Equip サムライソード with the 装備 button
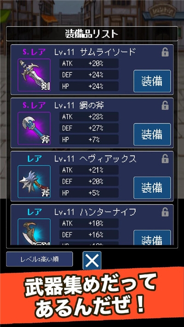The width and height of the screenshot is (184, 327). (x=152, y=81)
